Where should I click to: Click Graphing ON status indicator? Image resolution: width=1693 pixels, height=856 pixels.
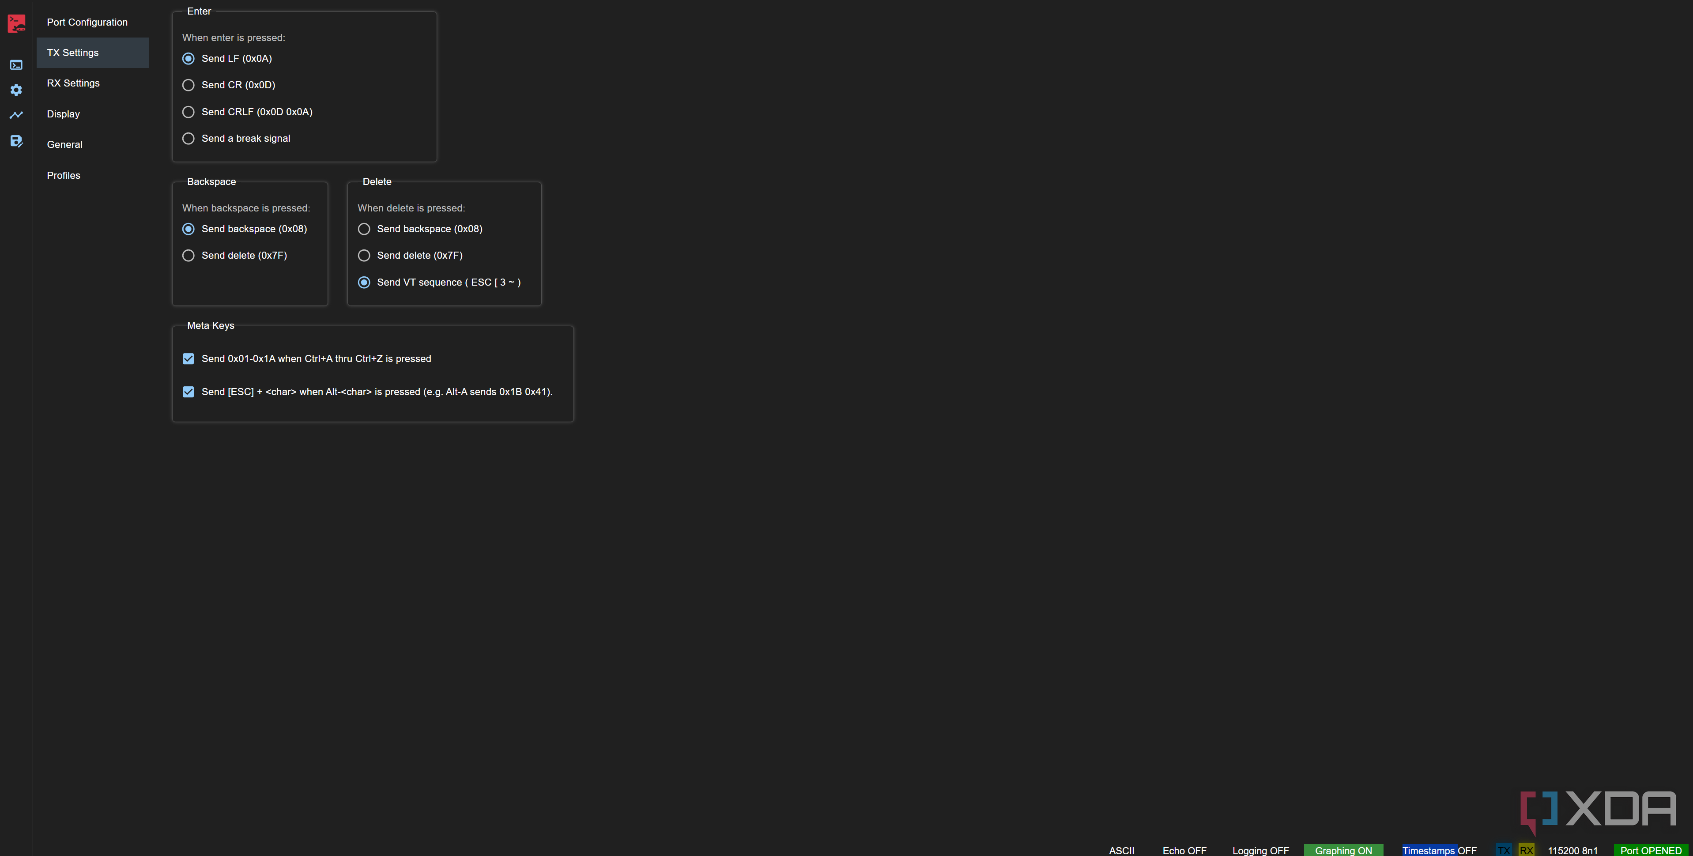coord(1343,850)
